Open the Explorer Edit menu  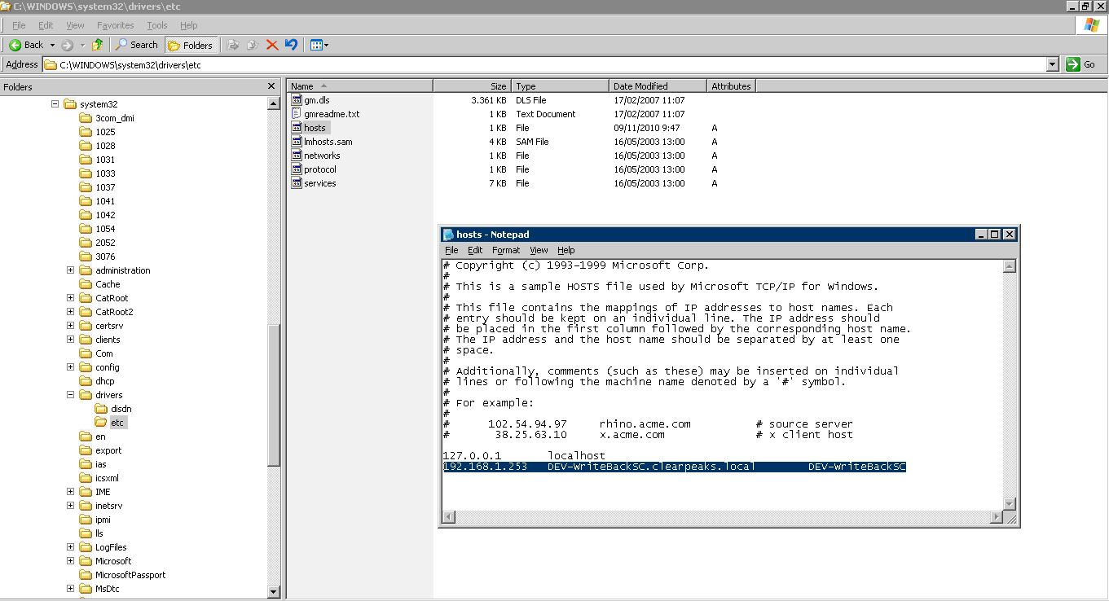coord(46,25)
